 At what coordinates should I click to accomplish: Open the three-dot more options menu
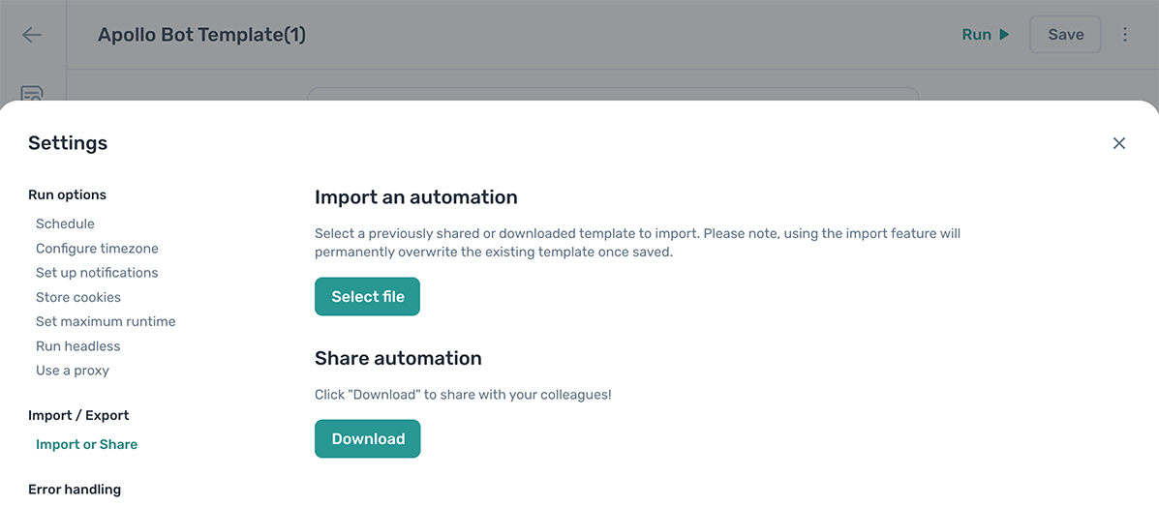1125,35
